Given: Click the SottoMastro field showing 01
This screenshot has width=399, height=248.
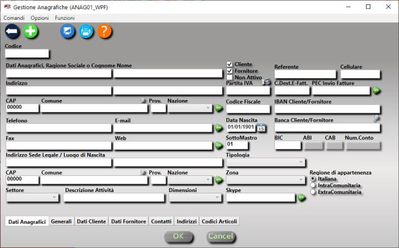Looking at the screenshot, I should (x=237, y=145).
